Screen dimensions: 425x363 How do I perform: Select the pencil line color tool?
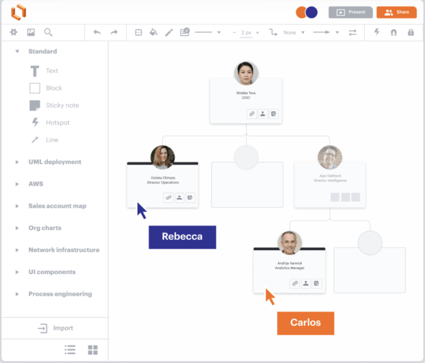click(x=169, y=32)
